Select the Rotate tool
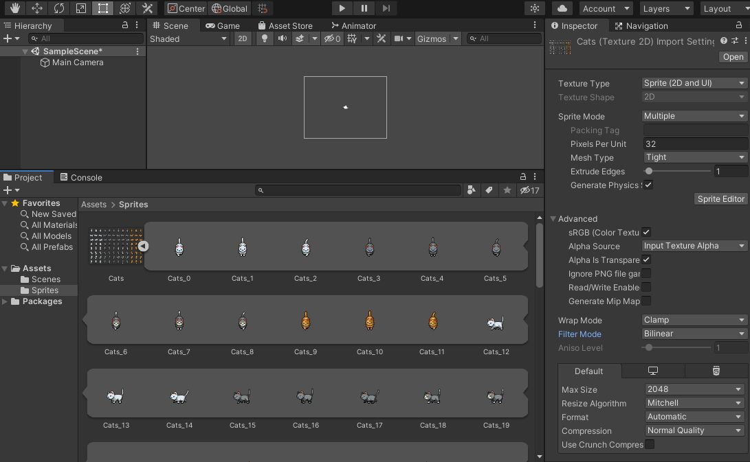The height and width of the screenshot is (462, 750). pyautogui.click(x=58, y=8)
